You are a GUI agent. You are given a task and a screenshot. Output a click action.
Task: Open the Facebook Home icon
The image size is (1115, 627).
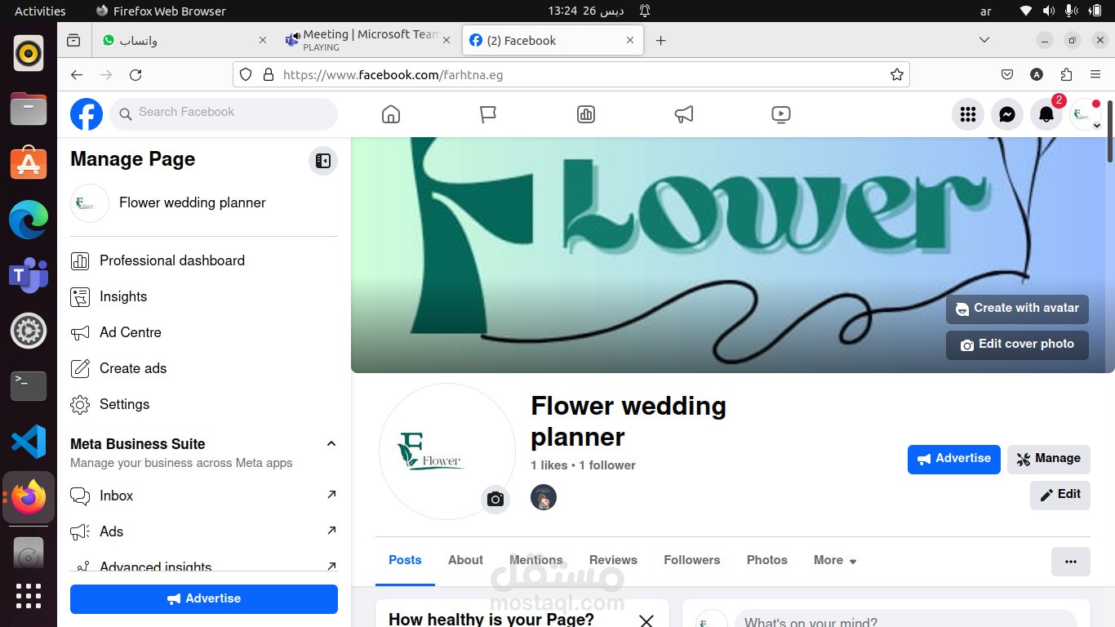(x=391, y=114)
